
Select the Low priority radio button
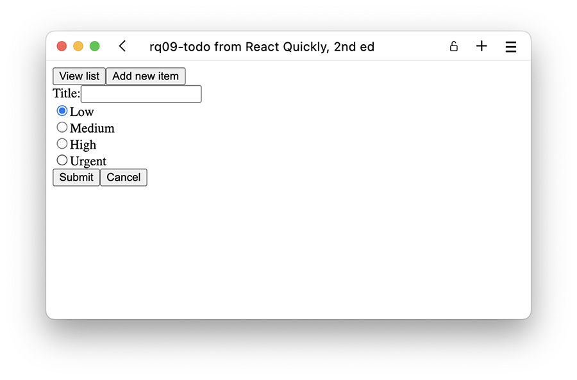point(62,111)
